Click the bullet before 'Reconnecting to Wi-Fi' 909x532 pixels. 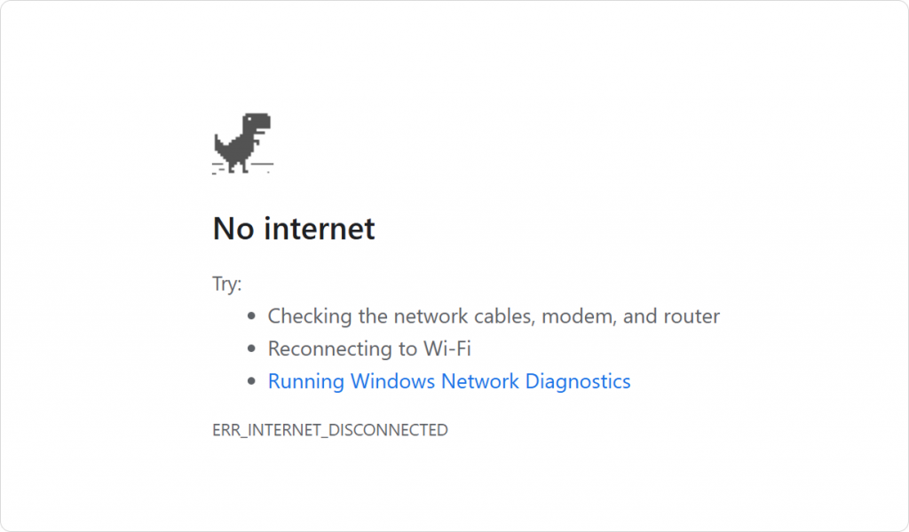251,348
